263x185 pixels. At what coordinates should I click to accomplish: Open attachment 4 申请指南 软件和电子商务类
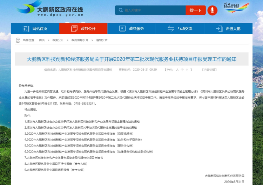(x=83, y=140)
